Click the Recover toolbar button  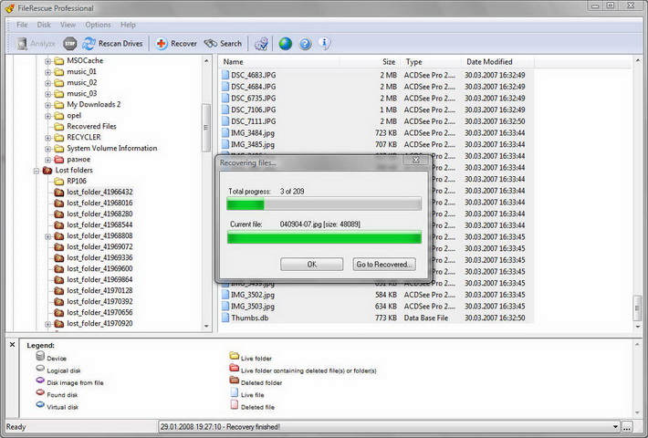coord(176,44)
